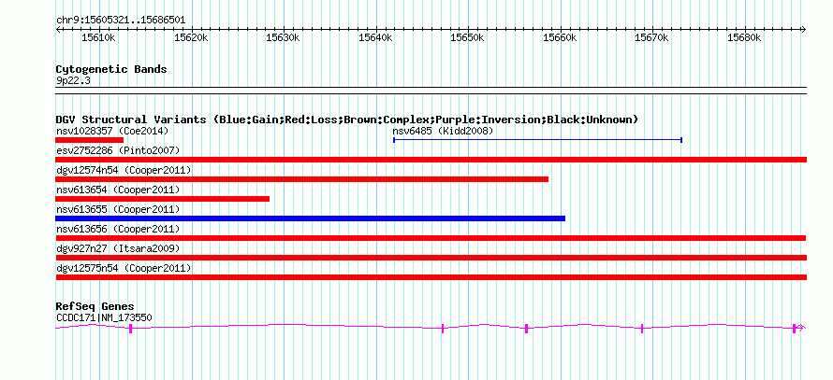Click the 15670k ruler tick label
833x380 pixels.
651,38
